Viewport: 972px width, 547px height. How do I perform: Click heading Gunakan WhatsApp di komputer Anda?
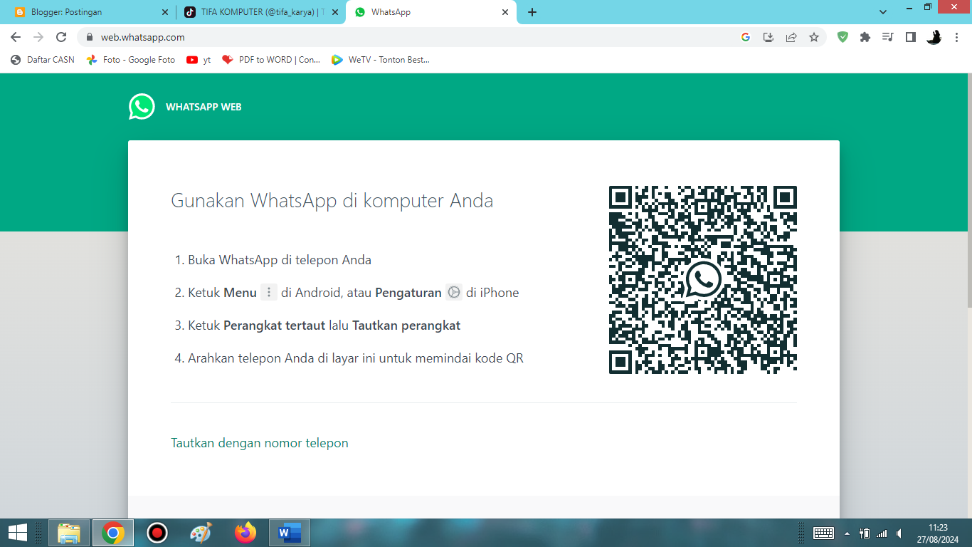pos(332,201)
